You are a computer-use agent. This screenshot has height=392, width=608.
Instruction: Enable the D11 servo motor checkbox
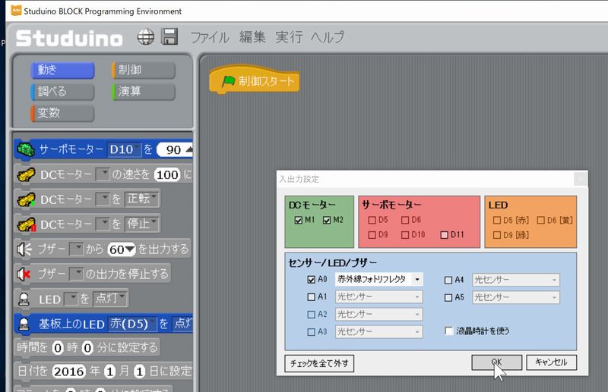click(x=444, y=234)
